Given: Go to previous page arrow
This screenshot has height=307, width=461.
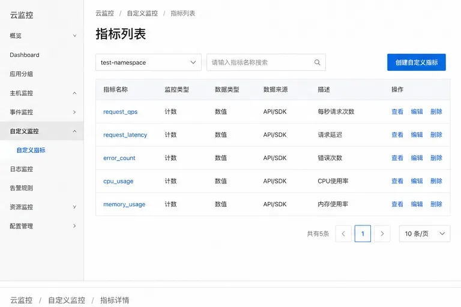Looking at the screenshot, I should pyautogui.click(x=343, y=234).
